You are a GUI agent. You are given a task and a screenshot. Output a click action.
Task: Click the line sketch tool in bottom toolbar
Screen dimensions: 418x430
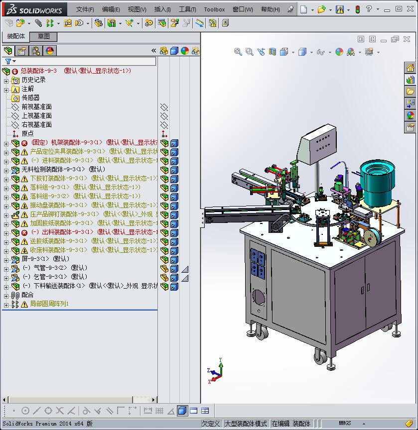(x=36, y=411)
